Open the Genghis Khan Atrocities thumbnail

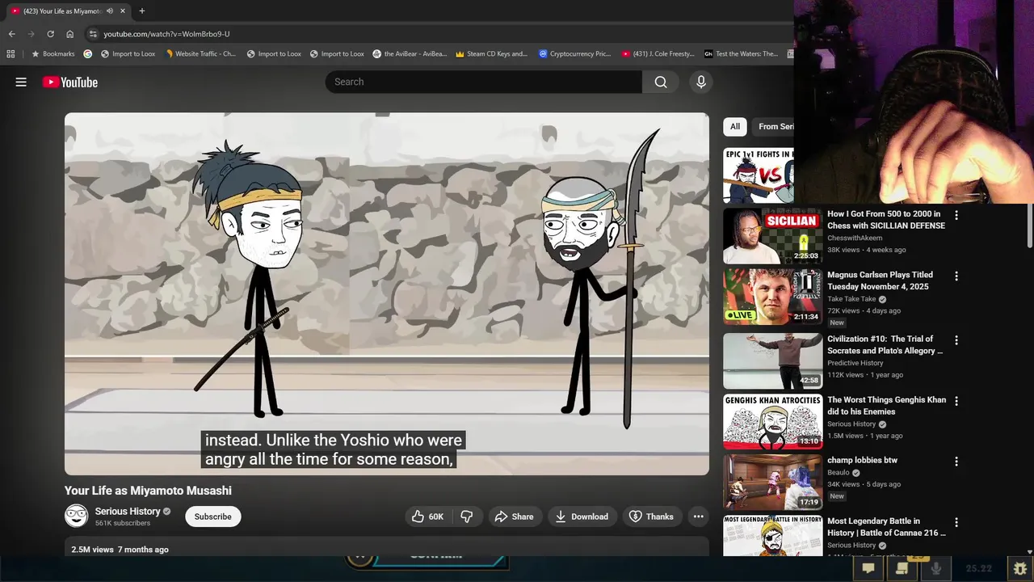[772, 422]
